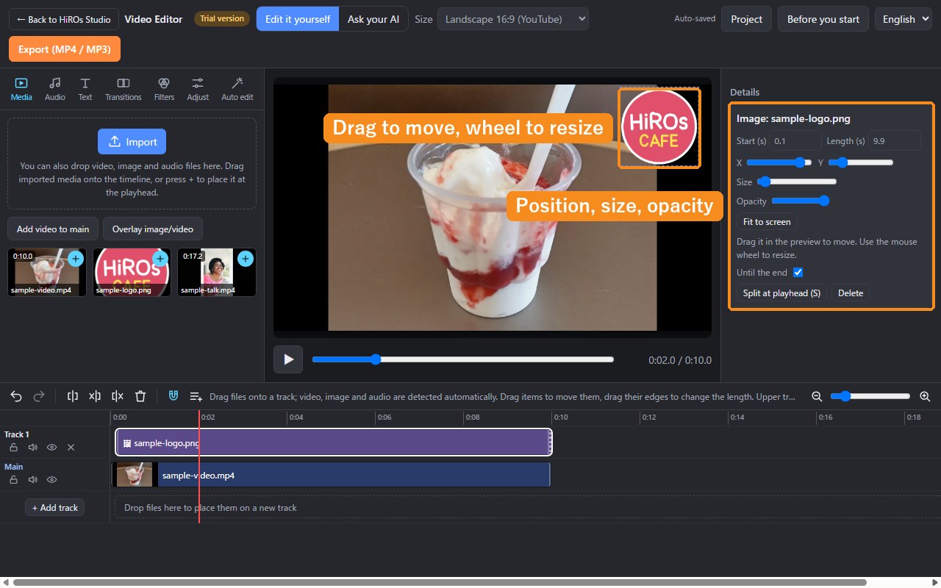Screen dimensions: 941x588
Task: Remove Track 1 with the X icon
Action: point(71,447)
